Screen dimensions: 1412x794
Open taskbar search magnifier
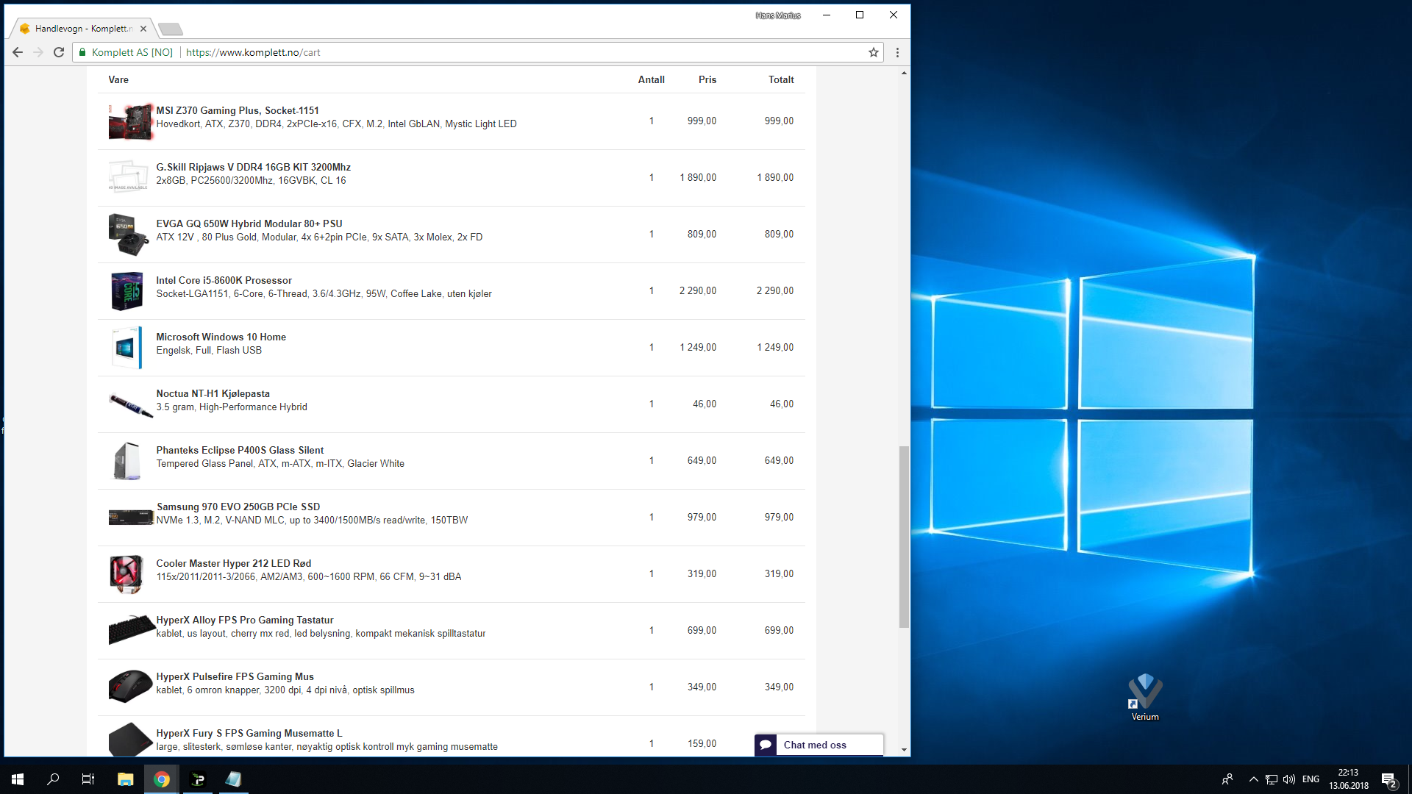coord(53,779)
